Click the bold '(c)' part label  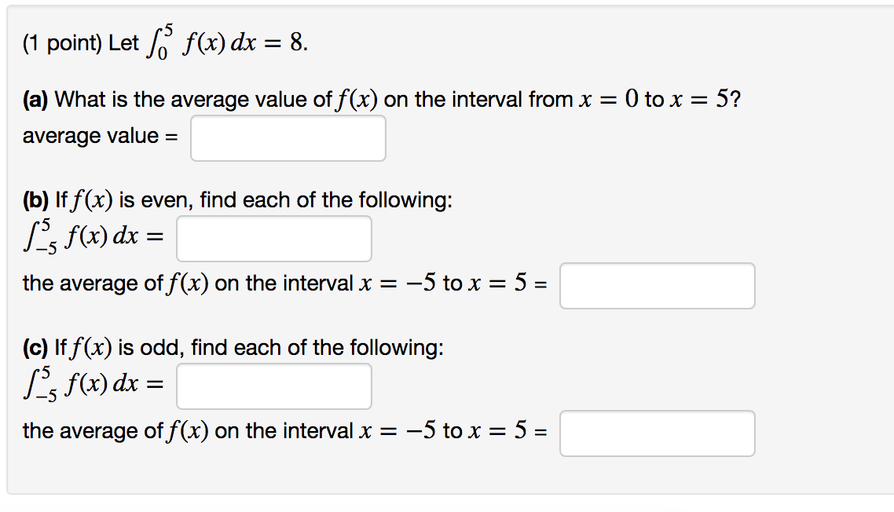click(x=35, y=348)
